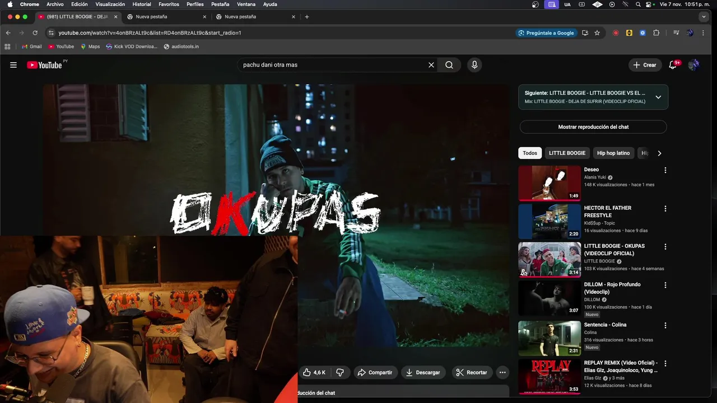Open the YouTube guide hamburger menu
The image size is (717, 403).
[13, 65]
